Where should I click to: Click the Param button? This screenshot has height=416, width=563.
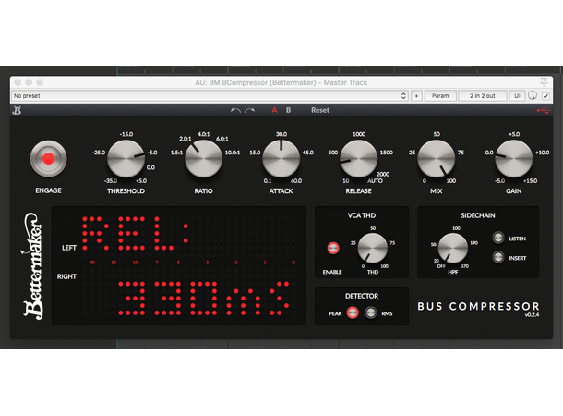(x=440, y=95)
